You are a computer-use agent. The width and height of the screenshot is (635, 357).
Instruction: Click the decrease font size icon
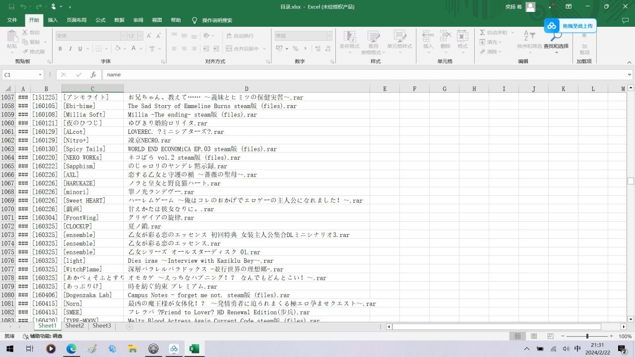coord(159,36)
